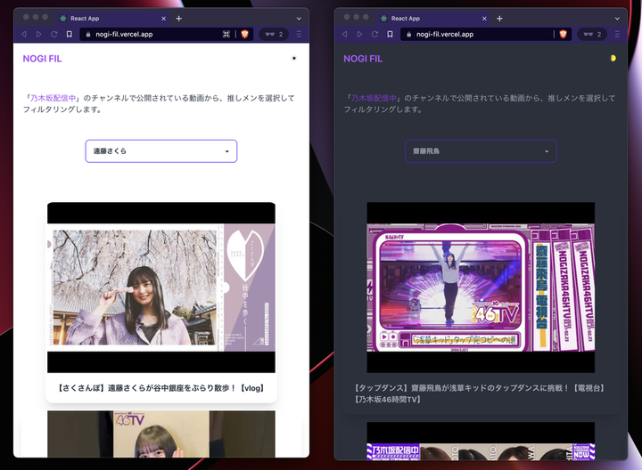Click title 【さくさんぽ】遠藤さくらが谷中銀座をぶらり散歩

click(x=161, y=388)
